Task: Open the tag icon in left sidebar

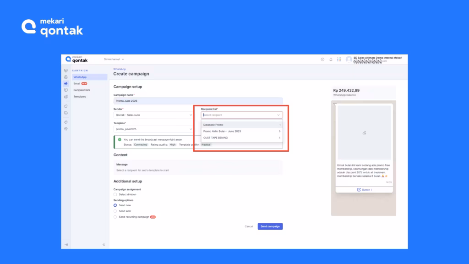Action: 66,122
